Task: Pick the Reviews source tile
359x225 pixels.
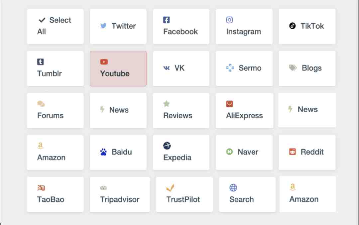Action: coord(181,111)
